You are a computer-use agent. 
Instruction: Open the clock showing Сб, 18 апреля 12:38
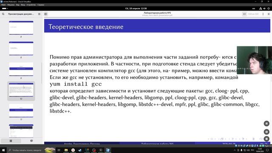click(x=136, y=8)
